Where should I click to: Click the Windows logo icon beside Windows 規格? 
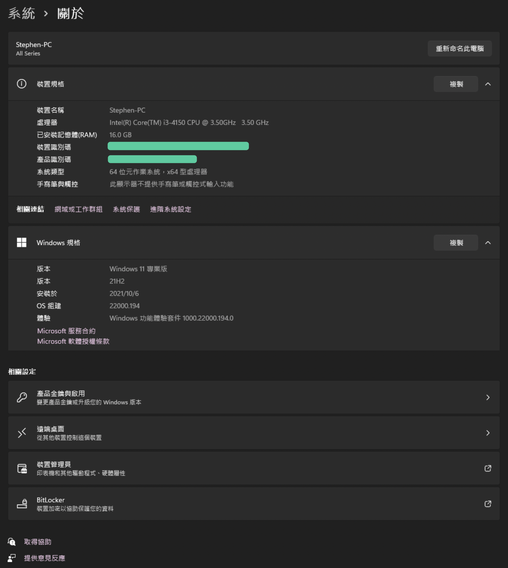click(22, 243)
